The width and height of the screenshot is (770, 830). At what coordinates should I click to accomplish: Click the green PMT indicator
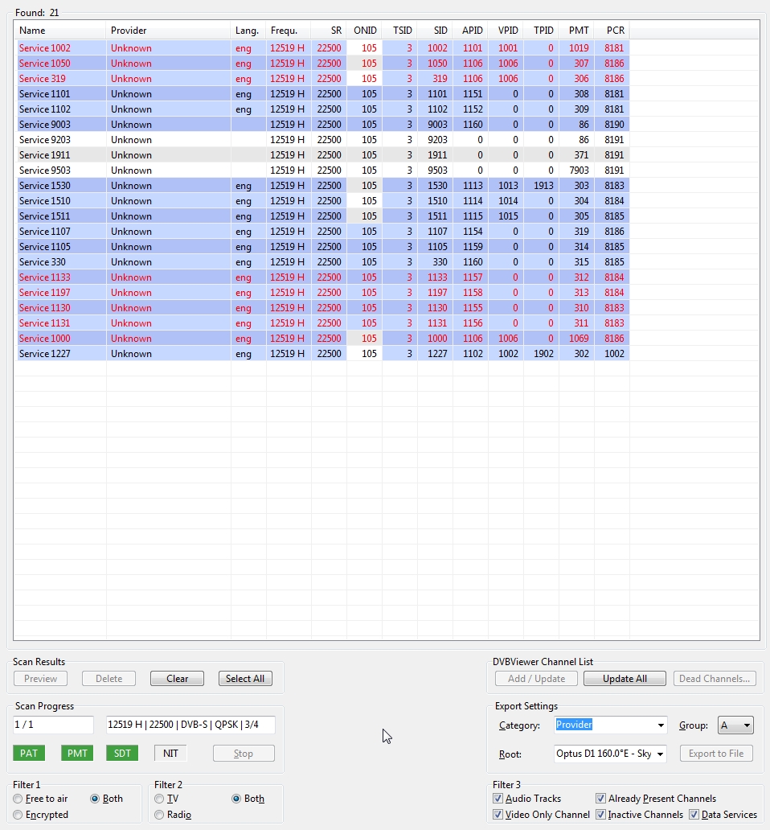click(x=77, y=754)
